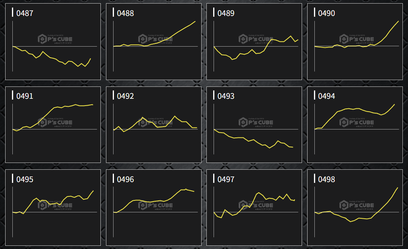View machine 0490 data graph
Image resolution: width=408 pixels, height=249 pixels.
pyautogui.click(x=355, y=42)
